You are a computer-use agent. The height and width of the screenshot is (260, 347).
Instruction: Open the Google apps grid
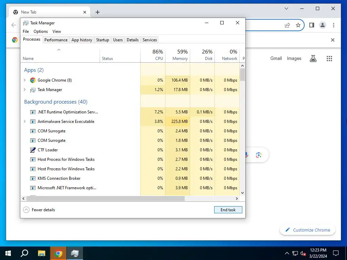pos(329,59)
